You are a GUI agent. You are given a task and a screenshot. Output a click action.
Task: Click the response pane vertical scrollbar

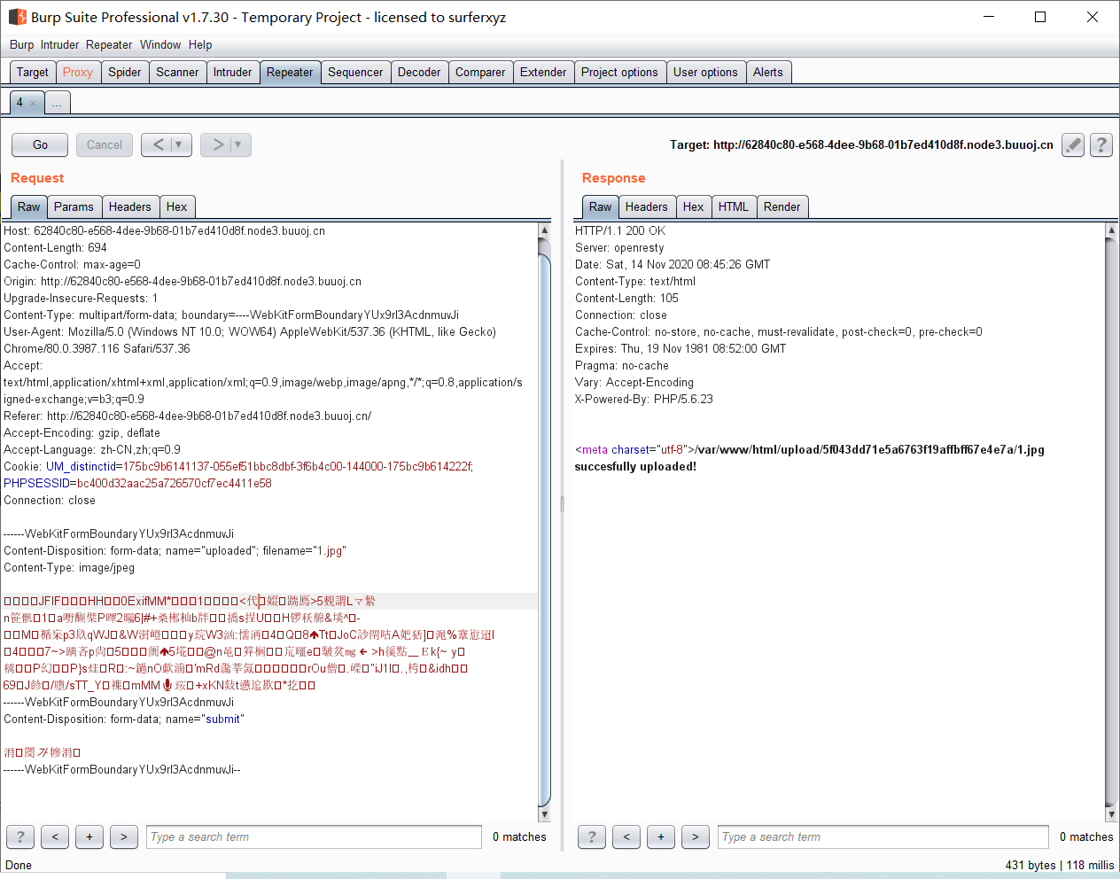[x=1111, y=523]
